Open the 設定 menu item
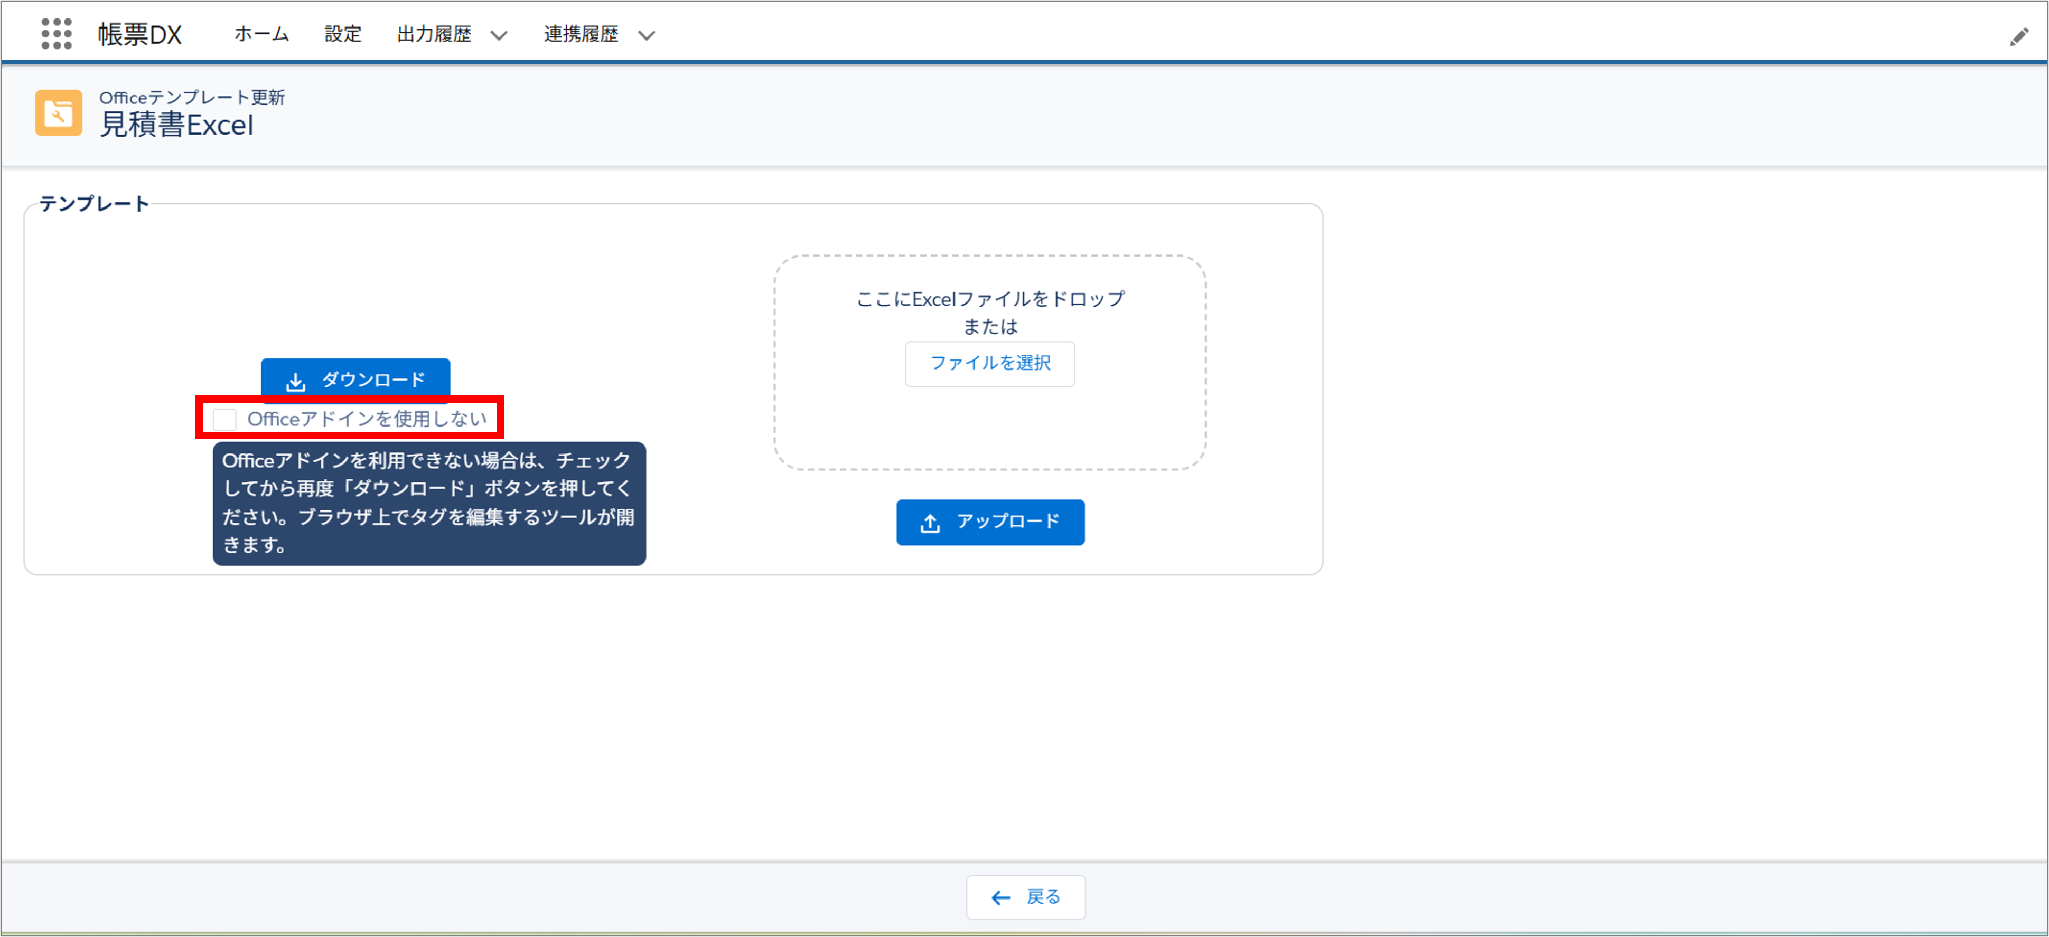 tap(342, 34)
